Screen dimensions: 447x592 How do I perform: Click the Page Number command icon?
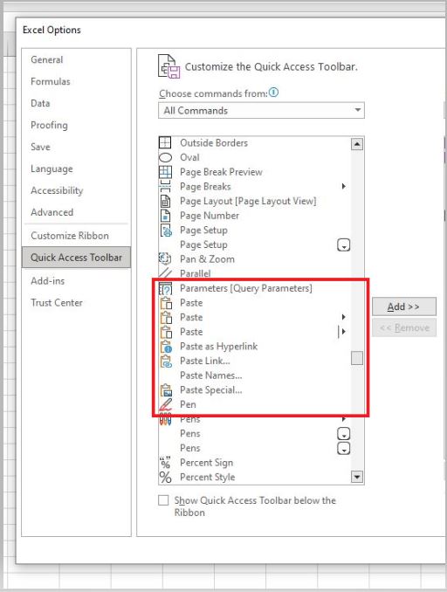pos(165,216)
